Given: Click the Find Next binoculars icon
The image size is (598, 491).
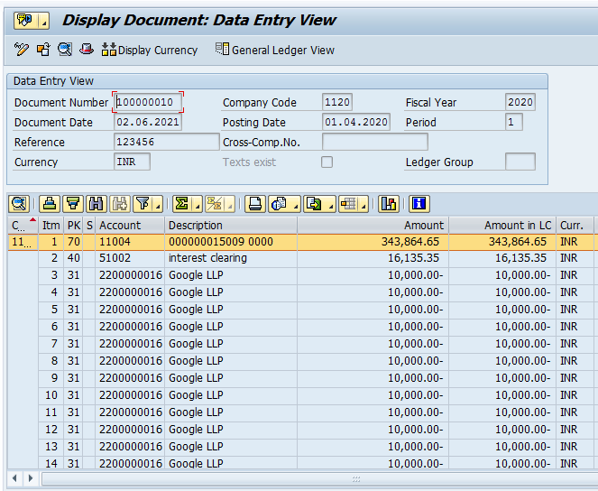Looking at the screenshot, I should (x=120, y=204).
